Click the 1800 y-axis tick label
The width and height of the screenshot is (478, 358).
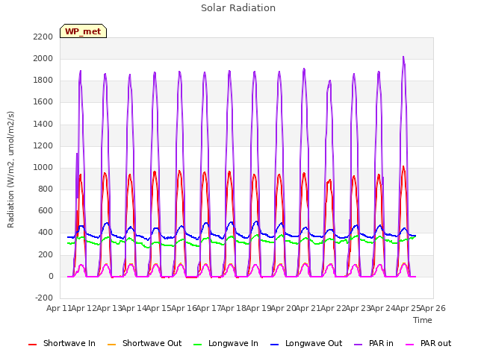tap(43, 81)
